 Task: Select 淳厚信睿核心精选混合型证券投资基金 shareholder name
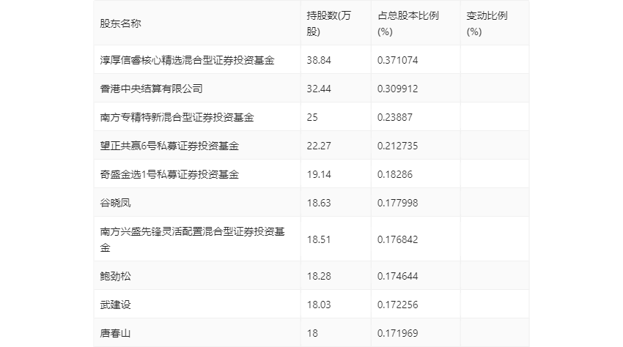tap(187, 60)
